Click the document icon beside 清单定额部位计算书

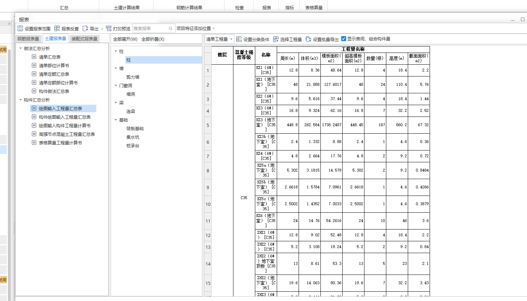click(x=34, y=83)
